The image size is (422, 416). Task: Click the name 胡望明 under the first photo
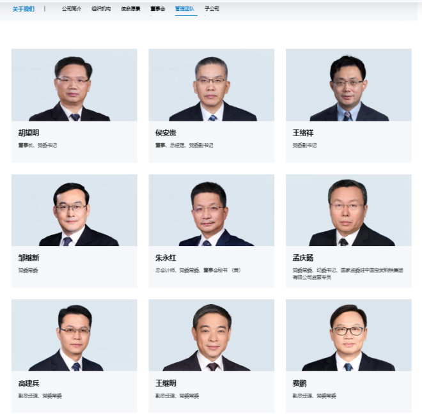tap(29, 133)
